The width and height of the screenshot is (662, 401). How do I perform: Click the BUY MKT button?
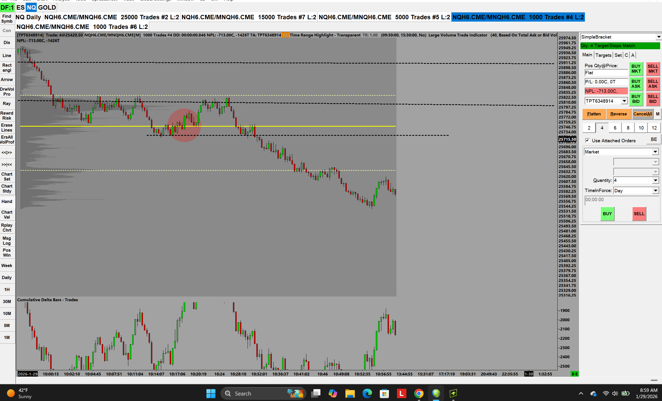click(x=636, y=69)
